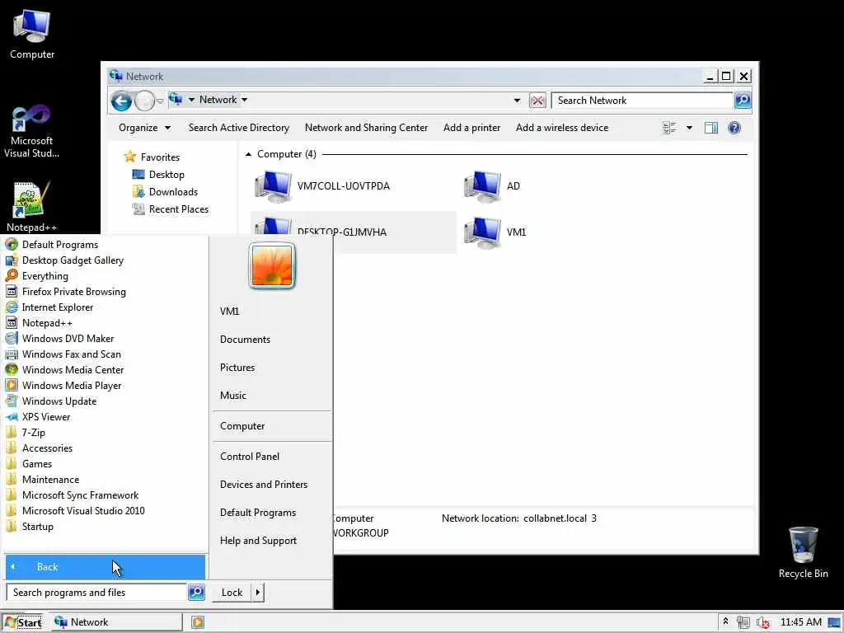Open Network and Sharing Center
The image size is (844, 633).
[366, 128]
